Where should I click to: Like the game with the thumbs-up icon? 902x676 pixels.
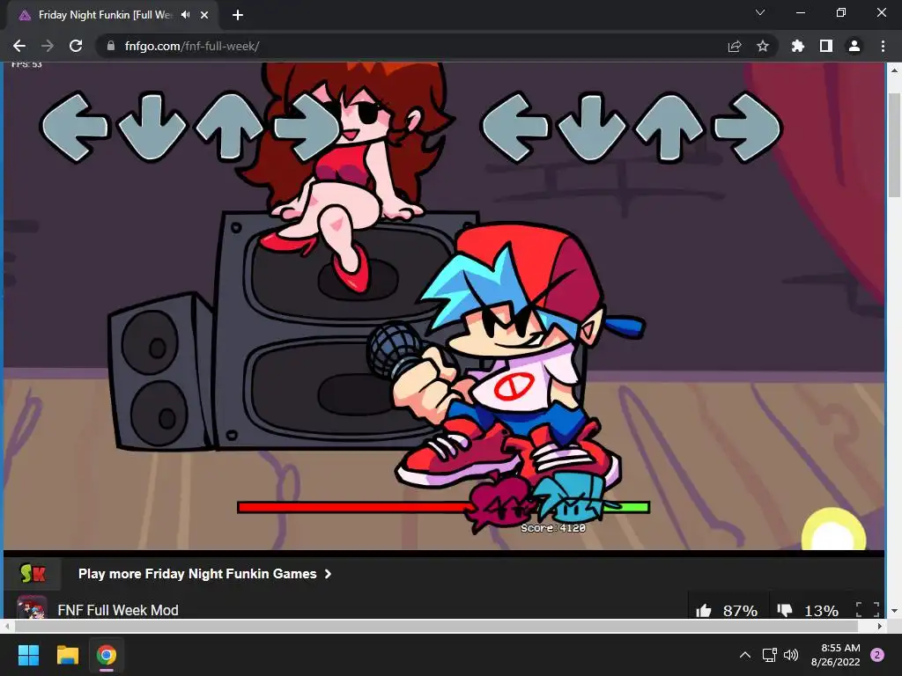(x=704, y=611)
